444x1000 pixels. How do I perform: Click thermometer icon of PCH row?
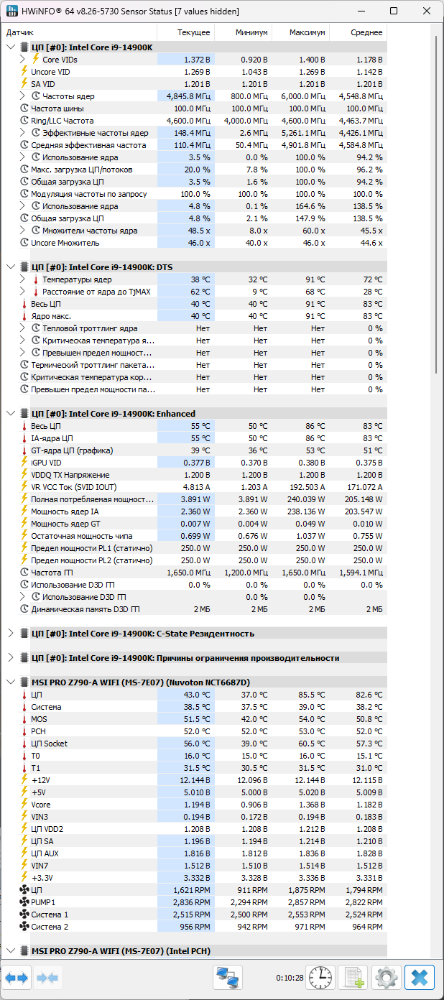[24, 731]
